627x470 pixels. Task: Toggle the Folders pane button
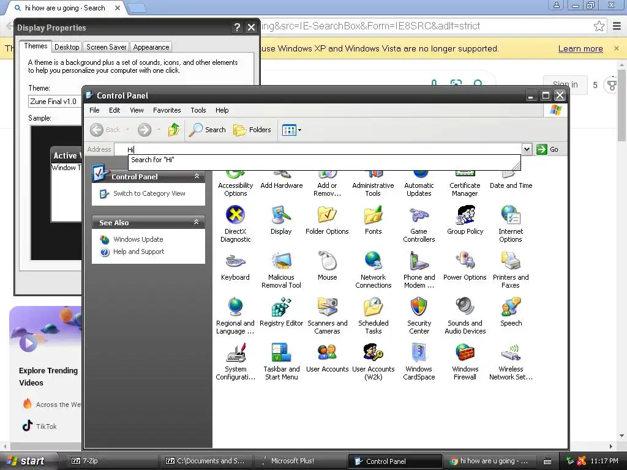[x=252, y=130]
